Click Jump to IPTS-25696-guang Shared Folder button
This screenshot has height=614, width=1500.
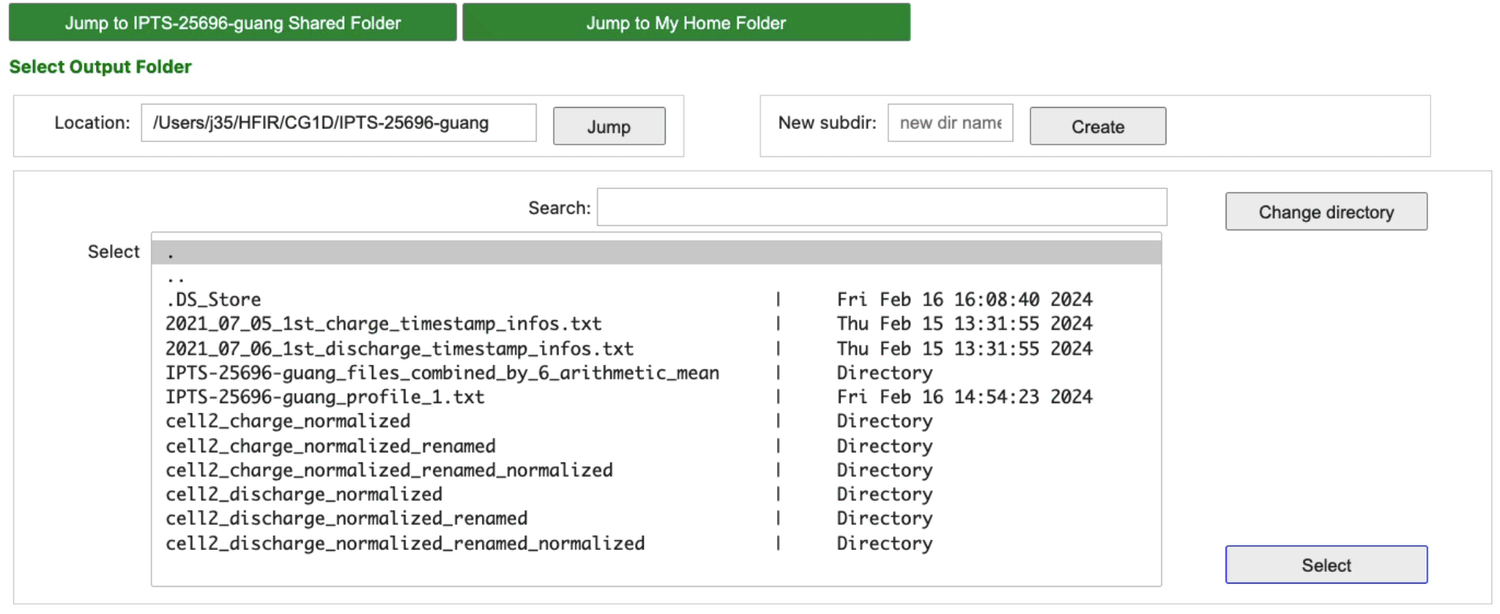coord(233,23)
